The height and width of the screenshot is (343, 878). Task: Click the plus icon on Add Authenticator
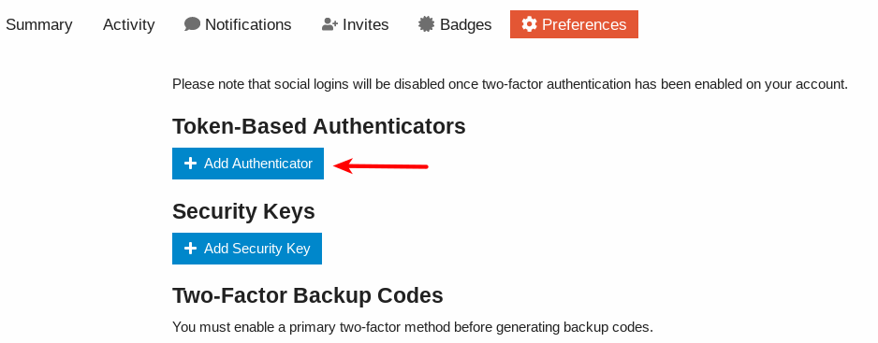190,164
